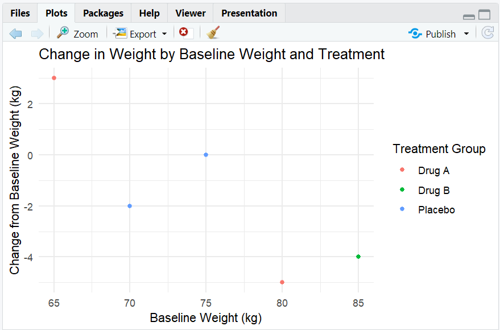Go to previous plot with back arrow

(15, 34)
